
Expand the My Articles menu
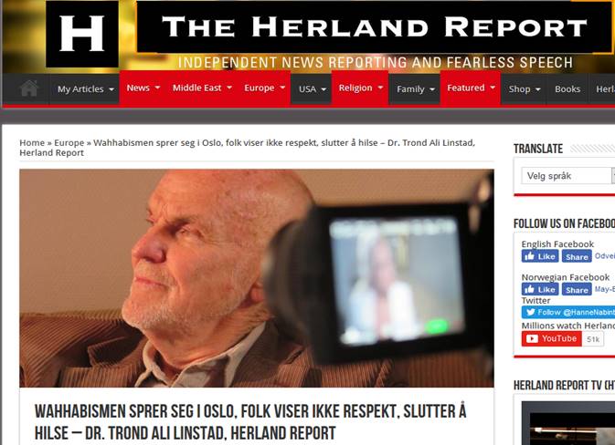85,89
